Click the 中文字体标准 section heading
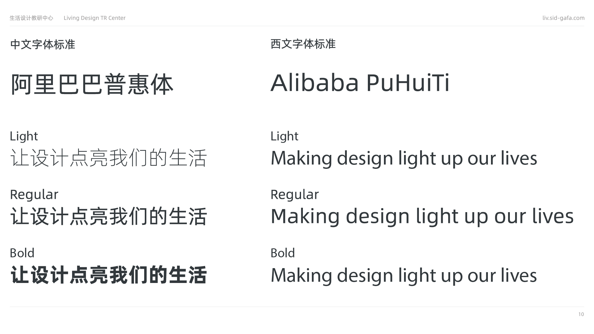The width and height of the screenshot is (594, 334). tap(43, 45)
